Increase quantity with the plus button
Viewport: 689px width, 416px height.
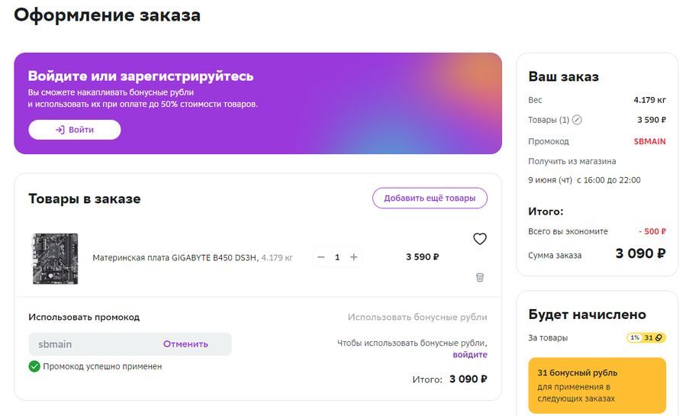(353, 257)
